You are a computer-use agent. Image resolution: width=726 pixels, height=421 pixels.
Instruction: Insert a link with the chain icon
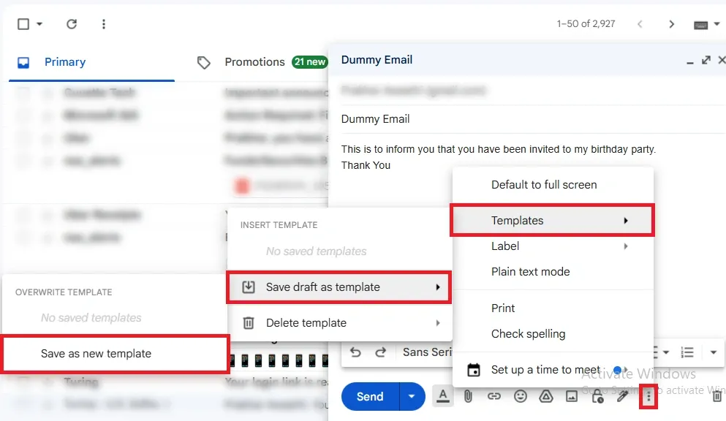[494, 396]
